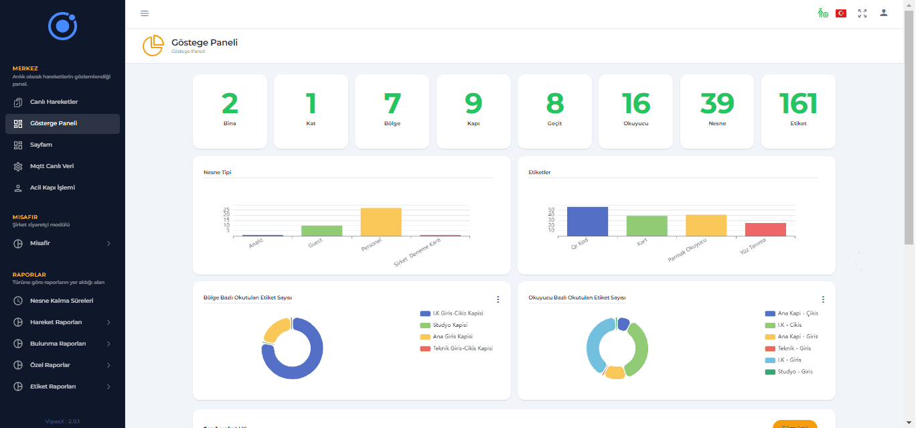Open the Sayfam menu item
Image resolution: width=916 pixels, height=428 pixels.
62,145
